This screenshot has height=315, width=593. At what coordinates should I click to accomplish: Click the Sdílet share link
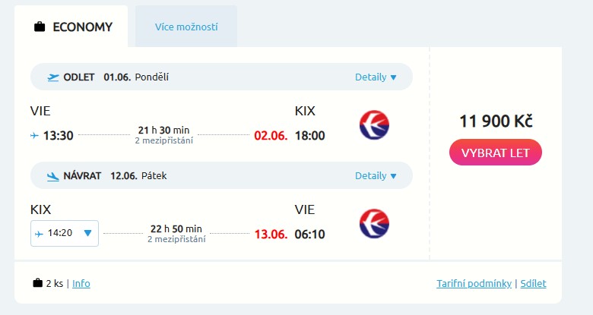(x=533, y=284)
